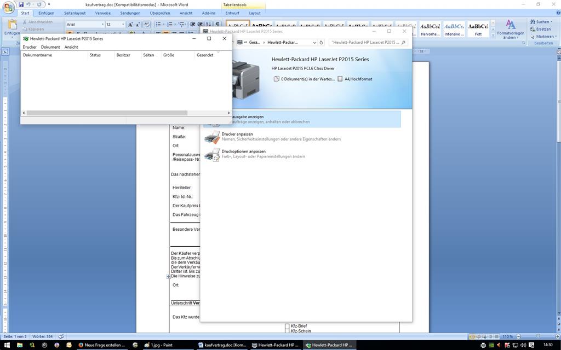Open kaufvertrag.doc taskbar button
The image size is (561, 350).
click(x=222, y=346)
